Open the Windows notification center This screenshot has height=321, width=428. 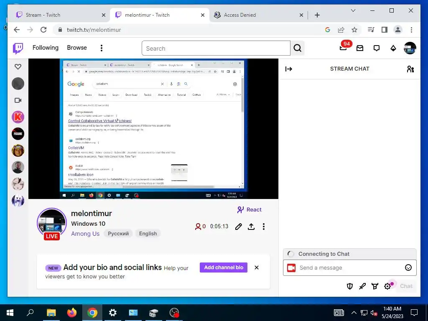(414, 313)
